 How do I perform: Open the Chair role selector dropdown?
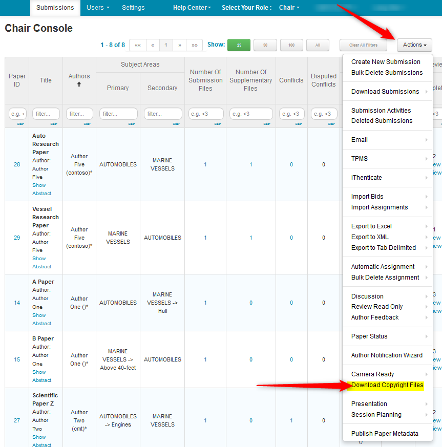tap(289, 8)
